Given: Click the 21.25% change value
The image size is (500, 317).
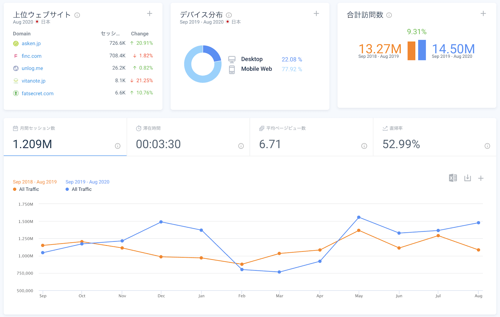Looking at the screenshot, I should (x=145, y=81).
